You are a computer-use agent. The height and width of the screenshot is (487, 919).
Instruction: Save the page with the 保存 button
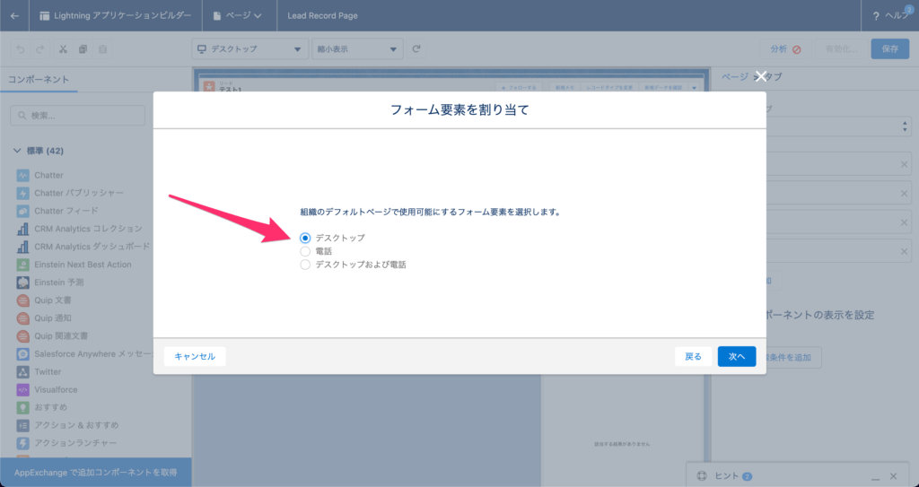[889, 49]
